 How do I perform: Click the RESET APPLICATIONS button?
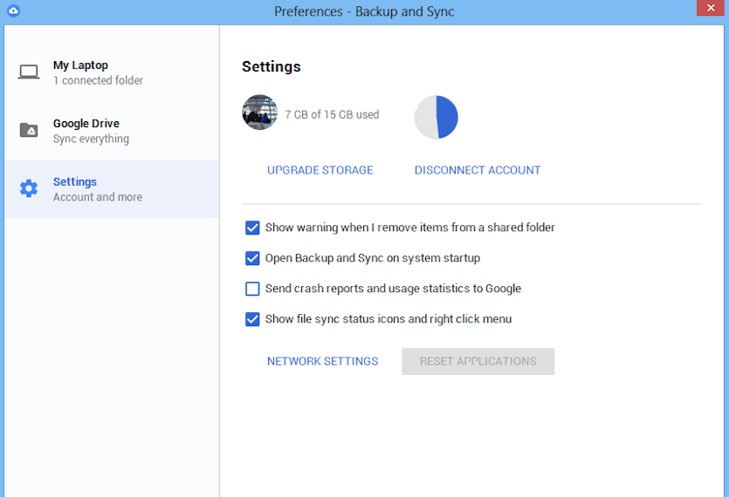click(x=478, y=361)
